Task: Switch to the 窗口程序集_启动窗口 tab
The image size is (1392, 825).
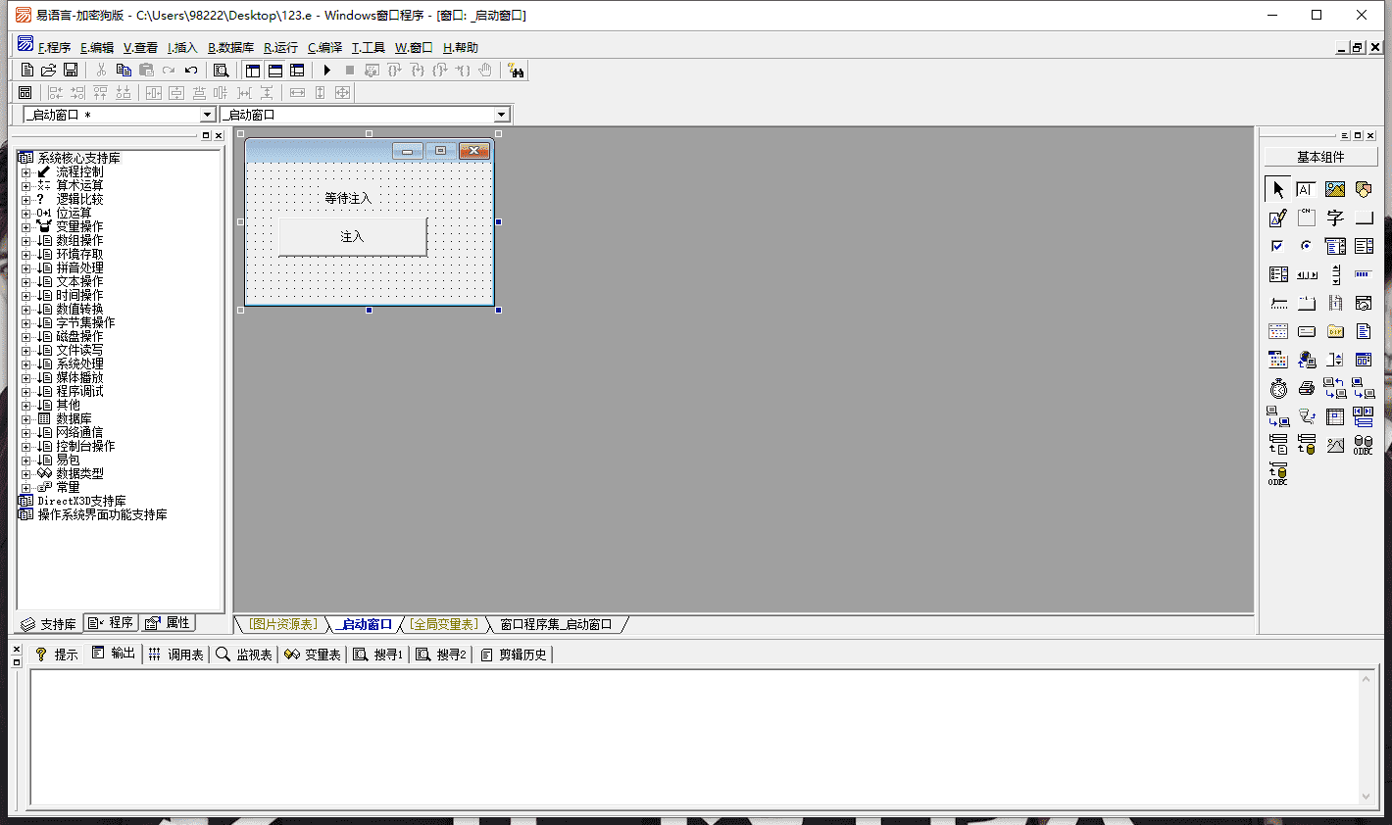Action: point(556,624)
